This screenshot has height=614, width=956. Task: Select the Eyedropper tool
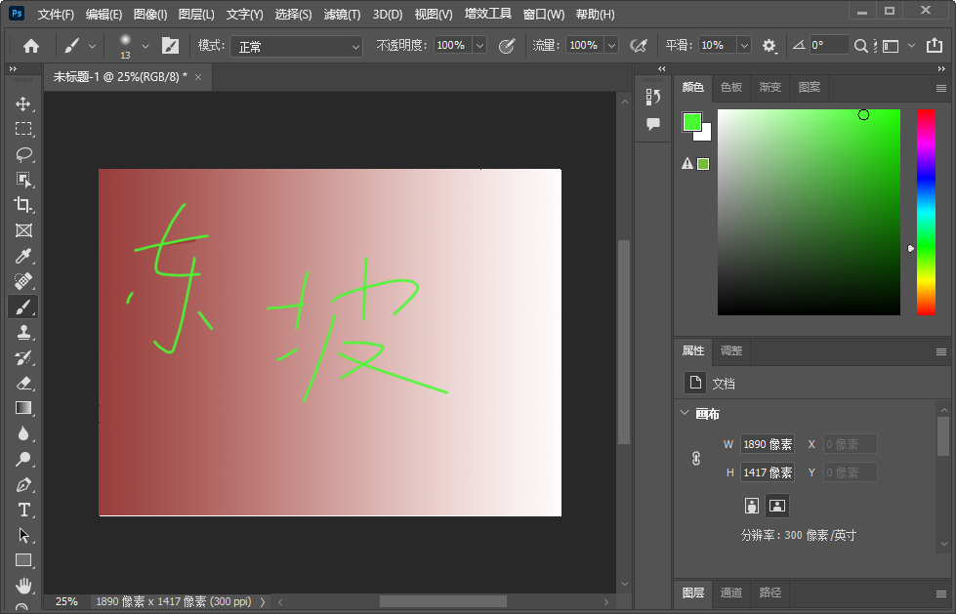23,256
